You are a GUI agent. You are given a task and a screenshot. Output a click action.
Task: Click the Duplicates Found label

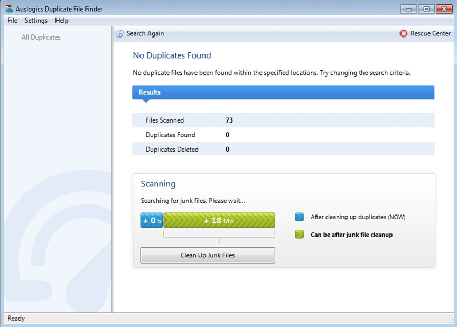(171, 135)
